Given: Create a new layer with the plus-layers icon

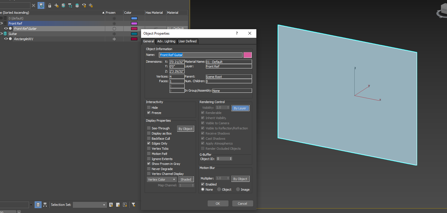Looking at the screenshot, I should [56, 5].
